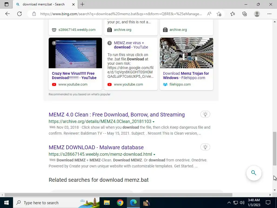Click horizontal scrollbar thumb
The image size is (277, 208).
click(118, 195)
